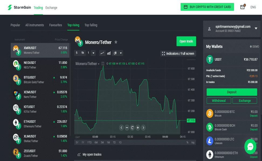Set chart range to 1D
This screenshot has height=161, width=262.
coord(120,142)
